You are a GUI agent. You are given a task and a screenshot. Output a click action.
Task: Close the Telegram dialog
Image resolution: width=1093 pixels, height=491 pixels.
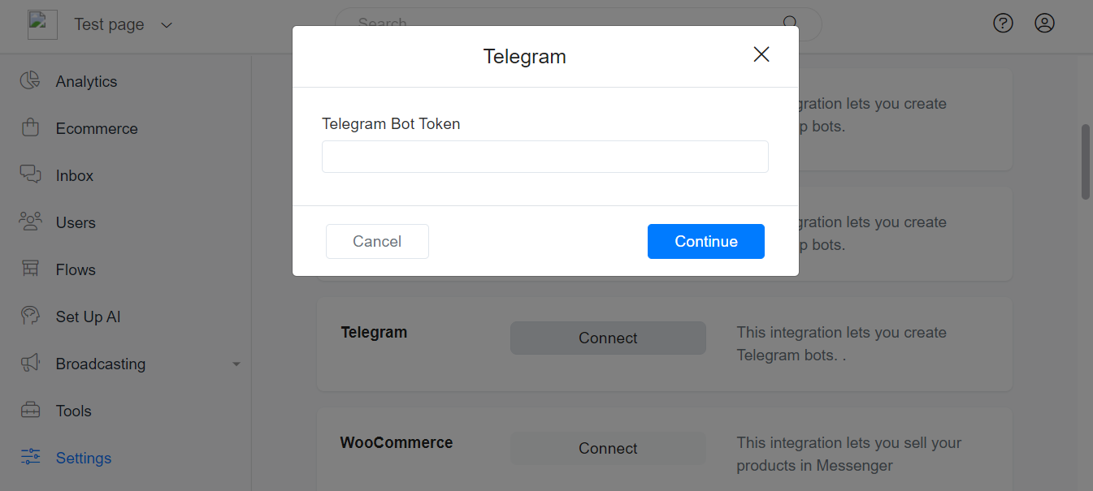tap(761, 54)
